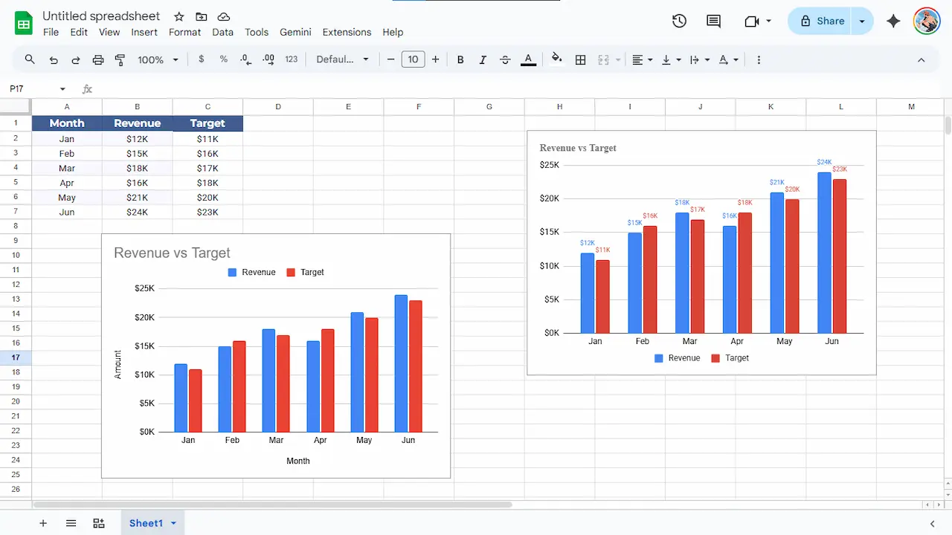Viewport: 952px width, 535px height.
Task: Decrease font size minus button
Action: 390,59
